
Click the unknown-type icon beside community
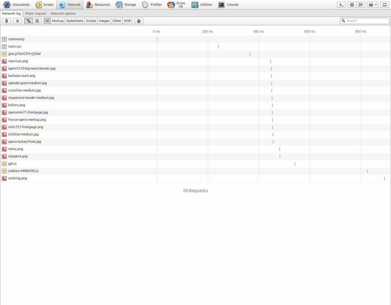pyautogui.click(x=4, y=39)
